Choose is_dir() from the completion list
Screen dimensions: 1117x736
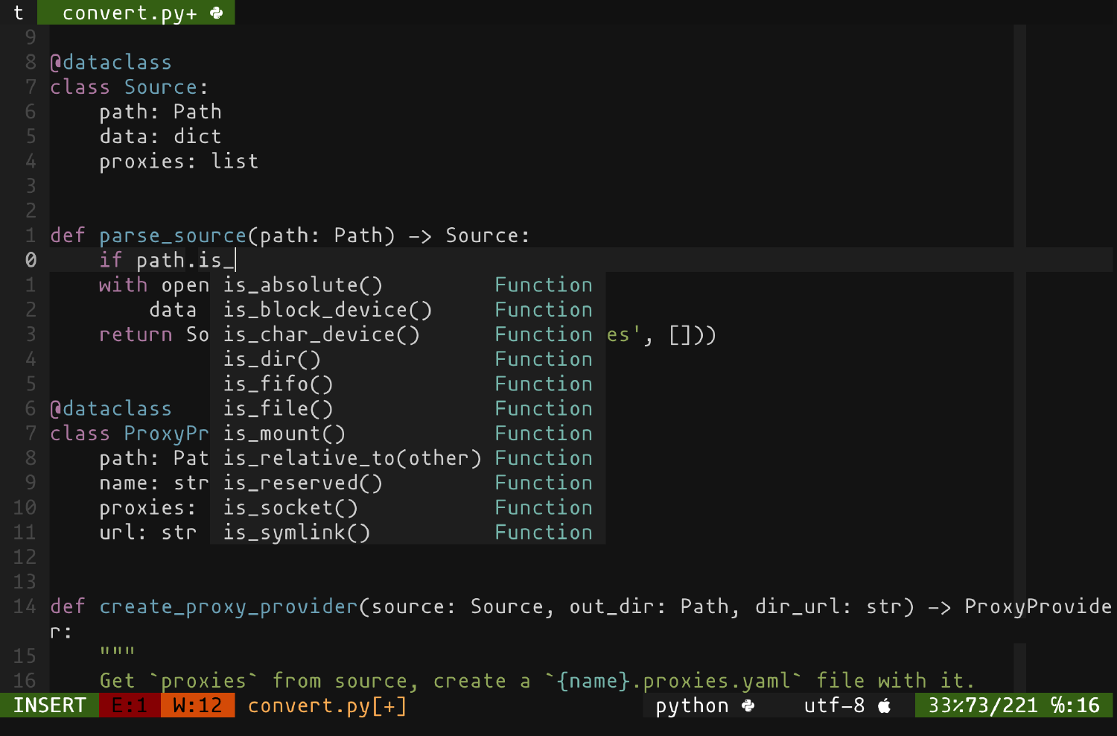(408, 359)
